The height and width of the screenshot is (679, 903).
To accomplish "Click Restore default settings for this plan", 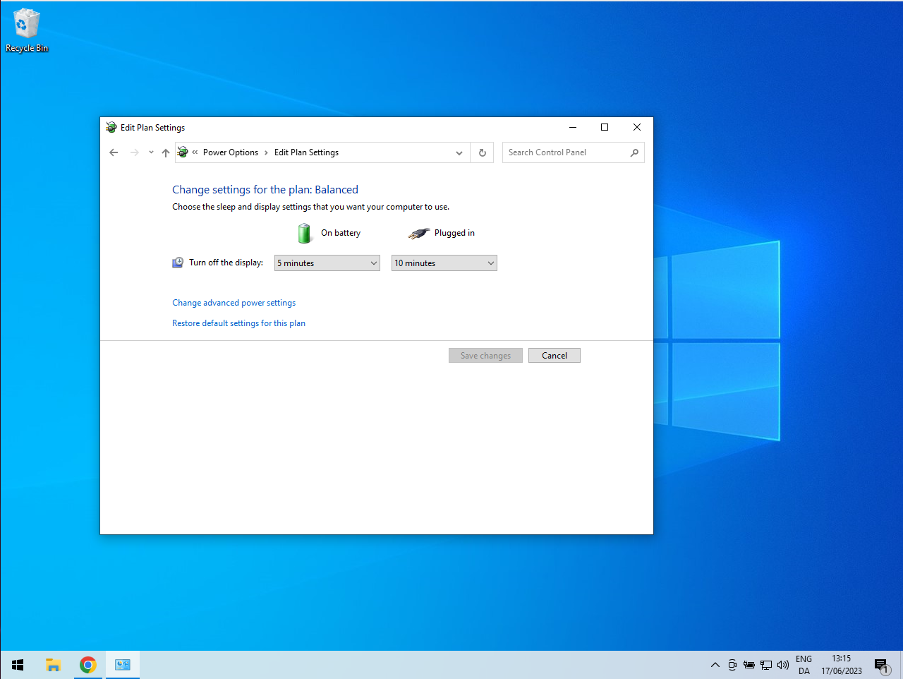I will [x=238, y=323].
